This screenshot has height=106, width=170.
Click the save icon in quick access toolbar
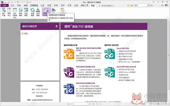click(x=9, y=2)
